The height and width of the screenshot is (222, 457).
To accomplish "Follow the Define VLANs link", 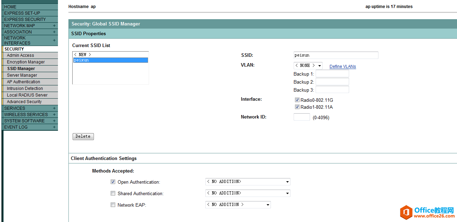I will pyautogui.click(x=342, y=67).
